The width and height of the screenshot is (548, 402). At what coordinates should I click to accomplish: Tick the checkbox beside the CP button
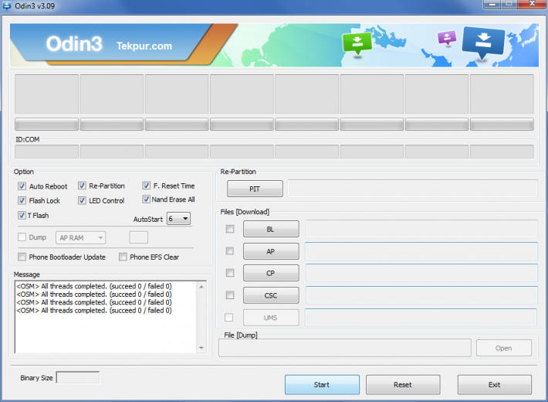(x=230, y=273)
